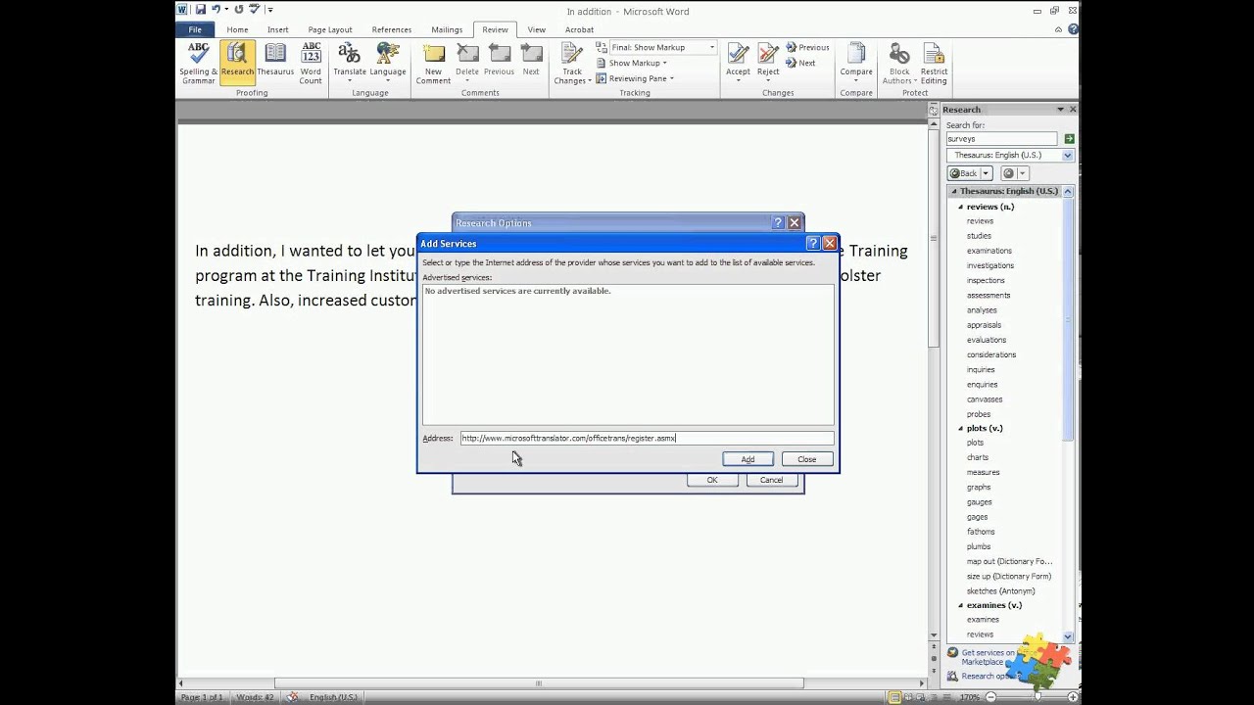Click English (U.S.) language in status bar
1254x705 pixels.
point(333,697)
